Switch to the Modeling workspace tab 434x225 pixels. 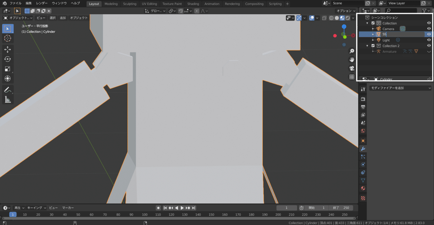coord(111,4)
